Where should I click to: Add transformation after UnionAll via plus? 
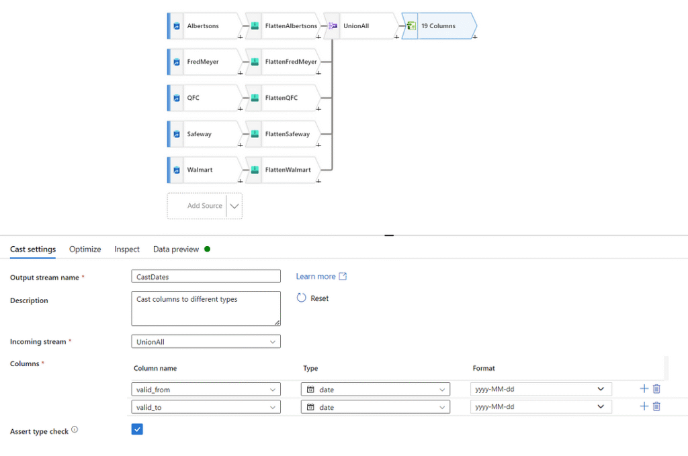(x=396, y=37)
